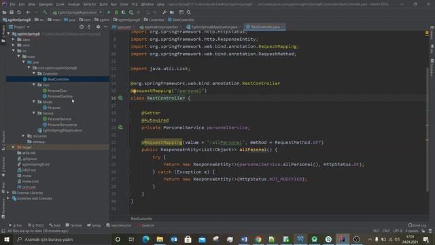This screenshot has width=435, height=245.
Task: Click the Locate/Scroll from Source target icon
Action: click(82, 27)
